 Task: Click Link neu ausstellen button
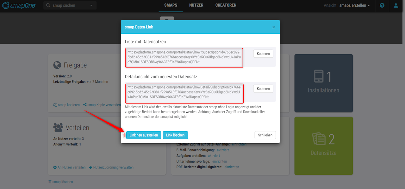[144, 135]
